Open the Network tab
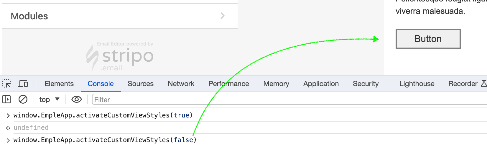This screenshot has width=487, height=148. [181, 84]
